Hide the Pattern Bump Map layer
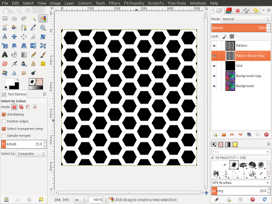The height and width of the screenshot is (204, 272). pyautogui.click(x=214, y=56)
